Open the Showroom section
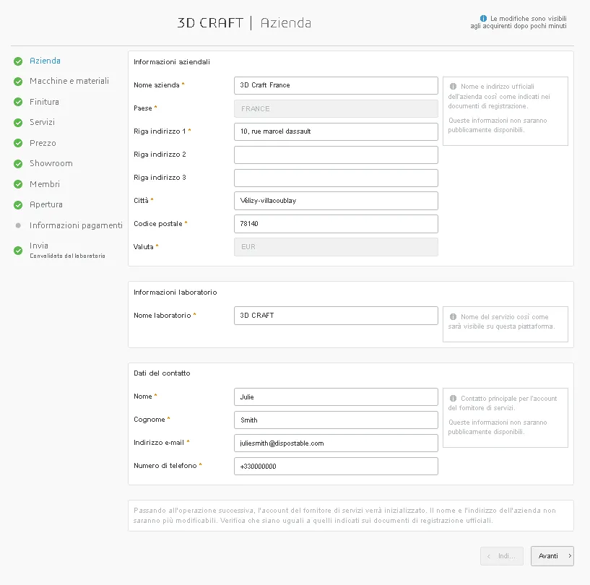Viewport: 590px width, 585px height. click(51, 164)
